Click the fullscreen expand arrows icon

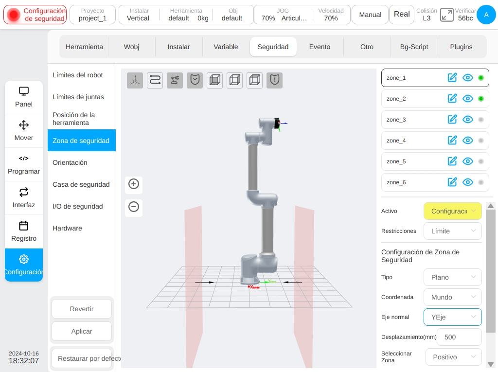click(x=446, y=15)
